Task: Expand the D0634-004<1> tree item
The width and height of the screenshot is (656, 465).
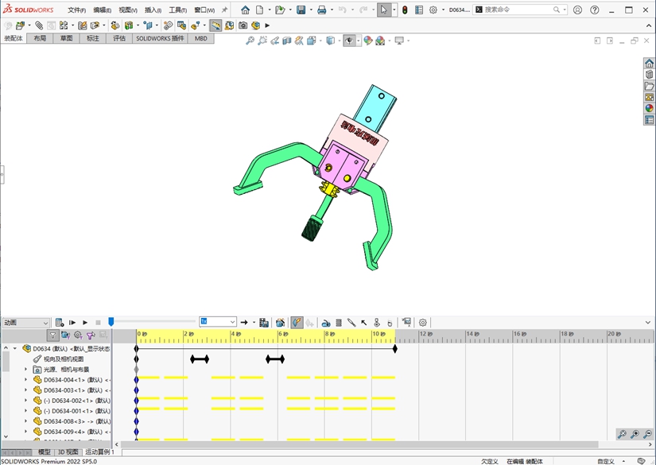Action: (25, 380)
